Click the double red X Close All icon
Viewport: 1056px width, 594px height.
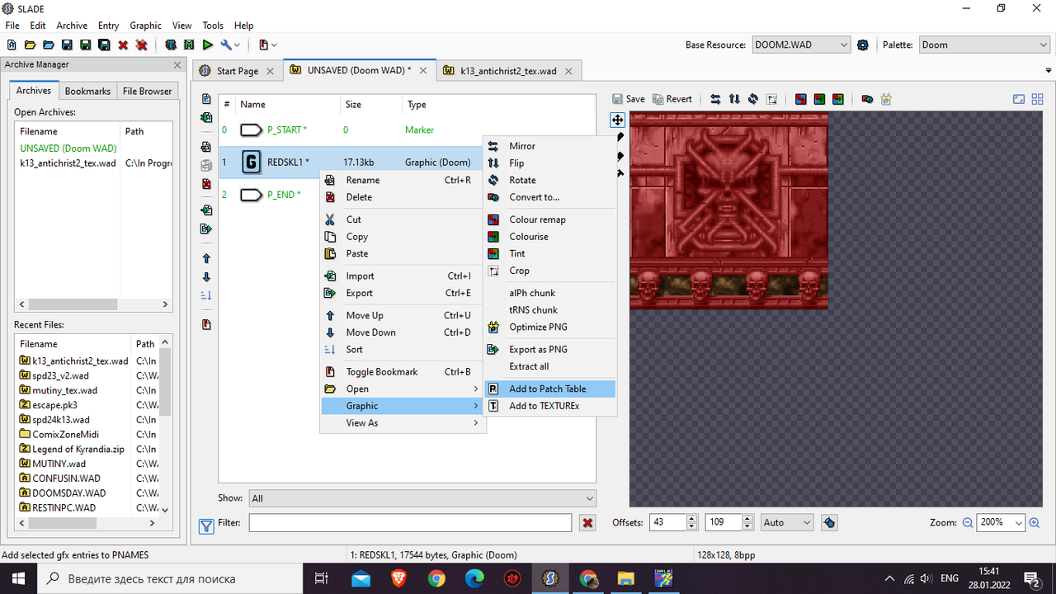pos(141,45)
